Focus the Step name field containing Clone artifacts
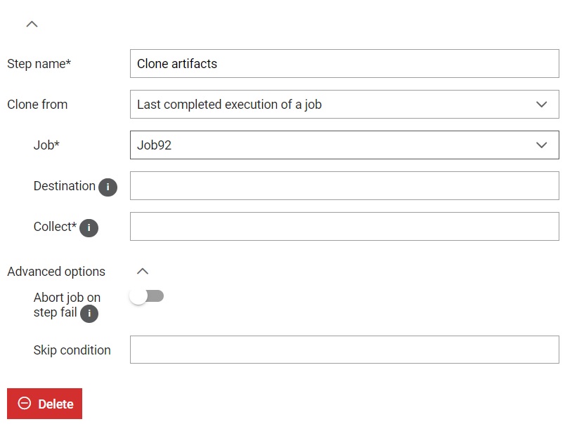 (x=344, y=64)
